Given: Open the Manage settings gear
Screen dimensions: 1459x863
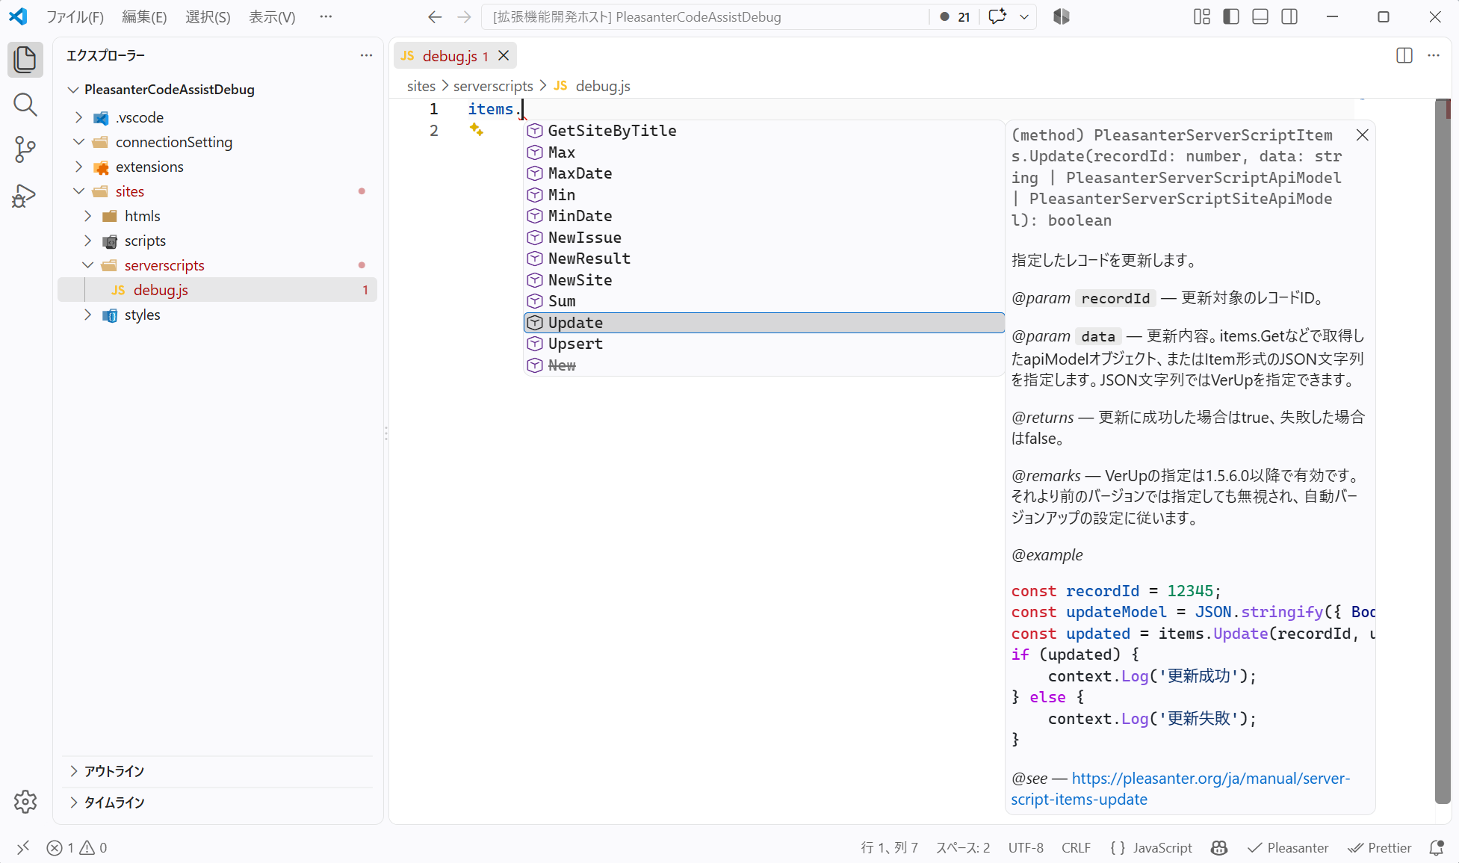Looking at the screenshot, I should coord(25,802).
